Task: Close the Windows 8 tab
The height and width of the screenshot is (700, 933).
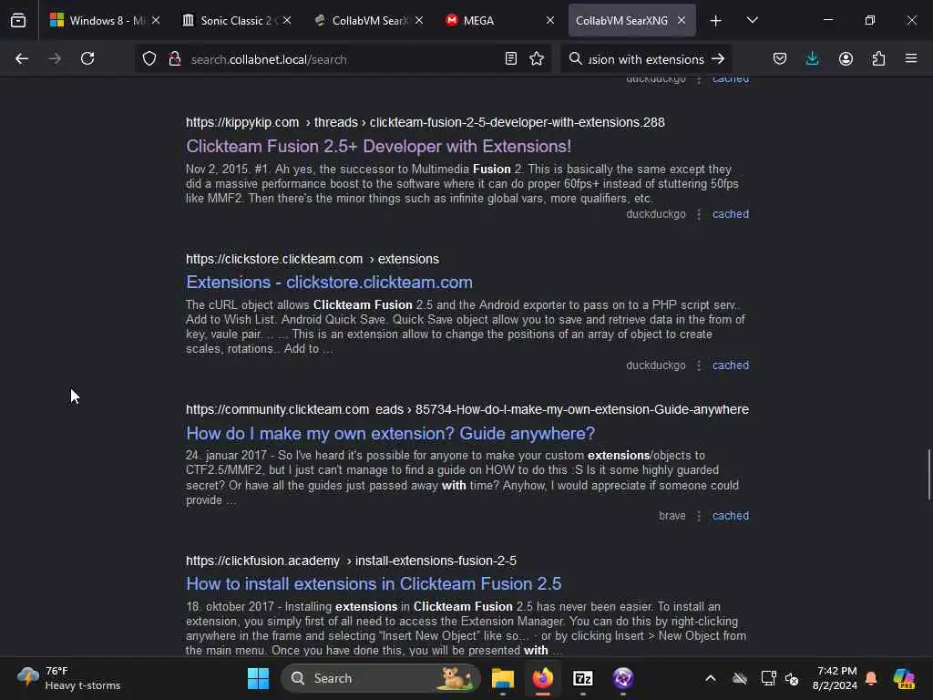Action: click(x=155, y=21)
